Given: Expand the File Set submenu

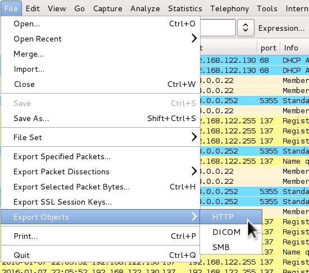Looking at the screenshot, I should tap(101, 137).
